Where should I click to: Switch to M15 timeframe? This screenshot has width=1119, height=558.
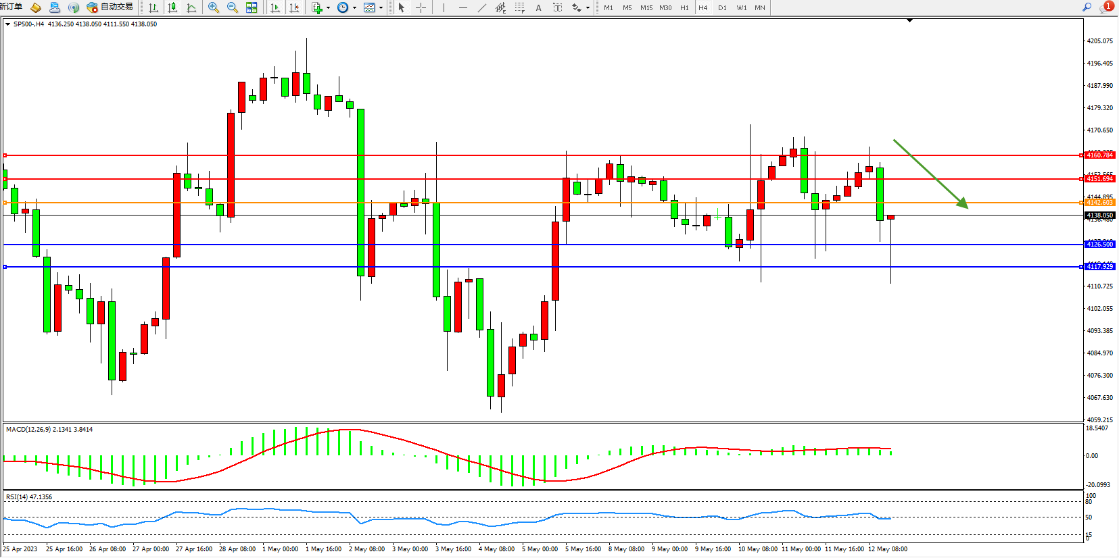coord(646,7)
